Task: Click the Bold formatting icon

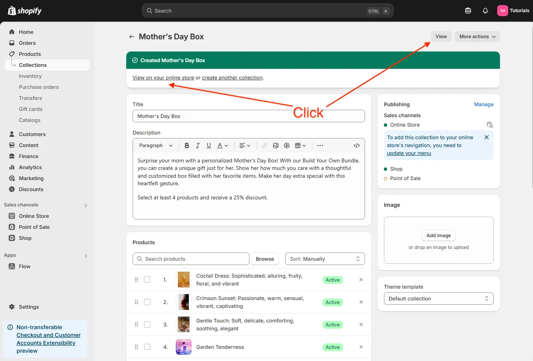Action: point(187,146)
